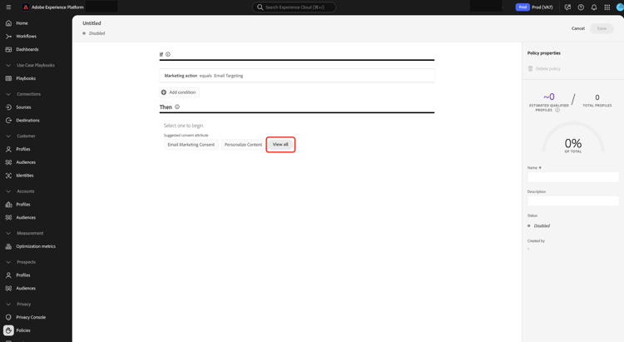Open the hamburger navigation menu
The height and width of the screenshot is (342, 624).
[8, 7]
